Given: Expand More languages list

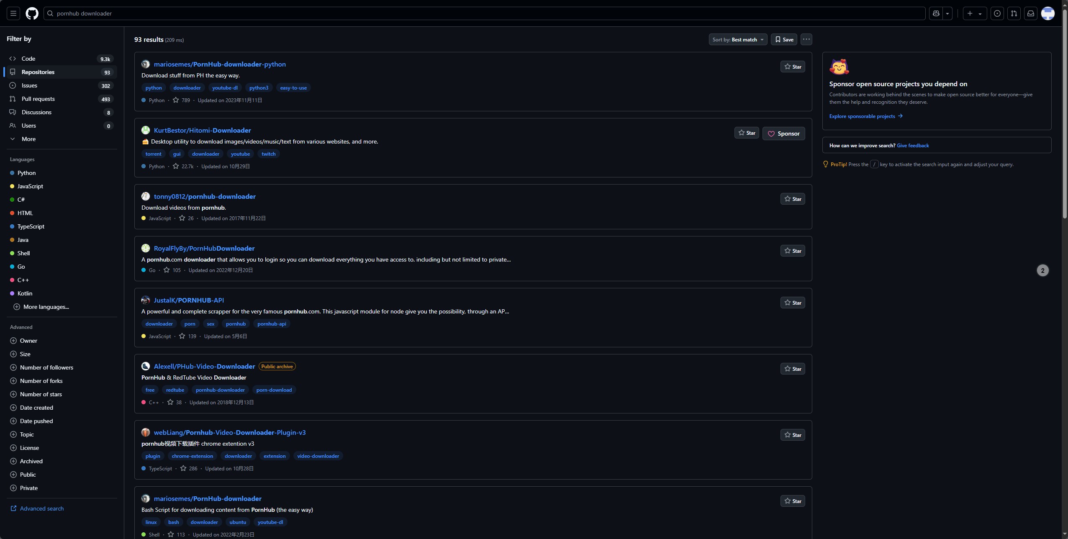Looking at the screenshot, I should 41,307.
